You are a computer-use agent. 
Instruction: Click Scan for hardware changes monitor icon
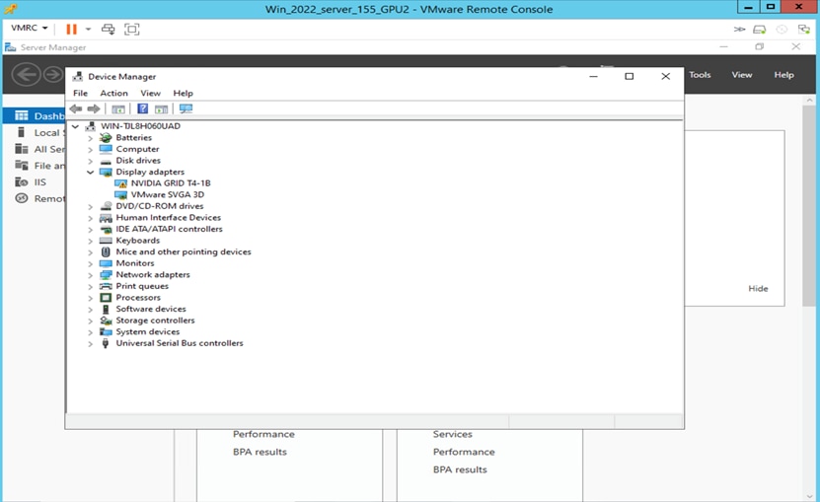[186, 108]
